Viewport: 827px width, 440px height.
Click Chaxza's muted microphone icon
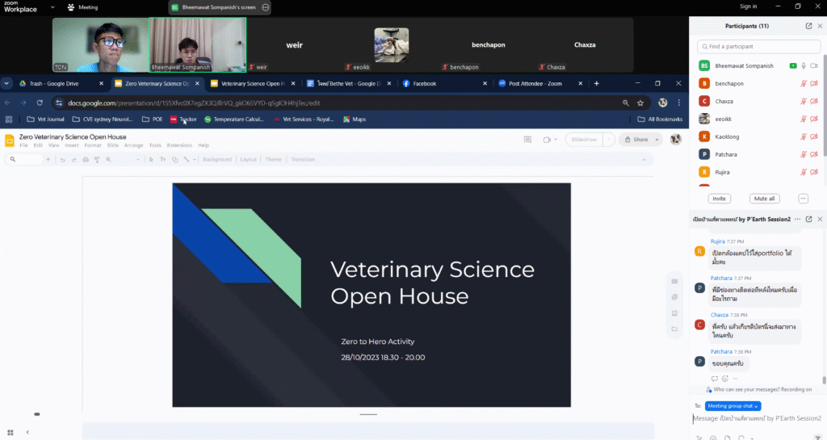pos(804,101)
